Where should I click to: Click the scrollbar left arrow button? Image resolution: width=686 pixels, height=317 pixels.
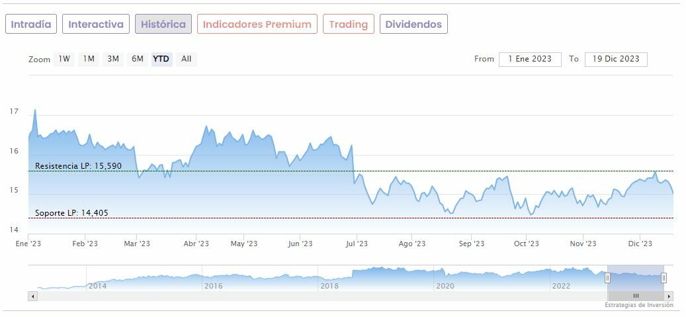pyautogui.click(x=33, y=296)
